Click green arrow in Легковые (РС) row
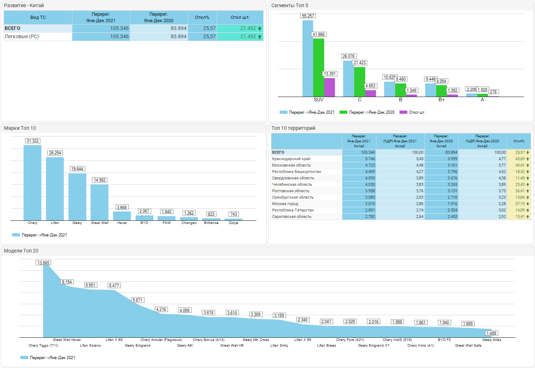 (260, 37)
